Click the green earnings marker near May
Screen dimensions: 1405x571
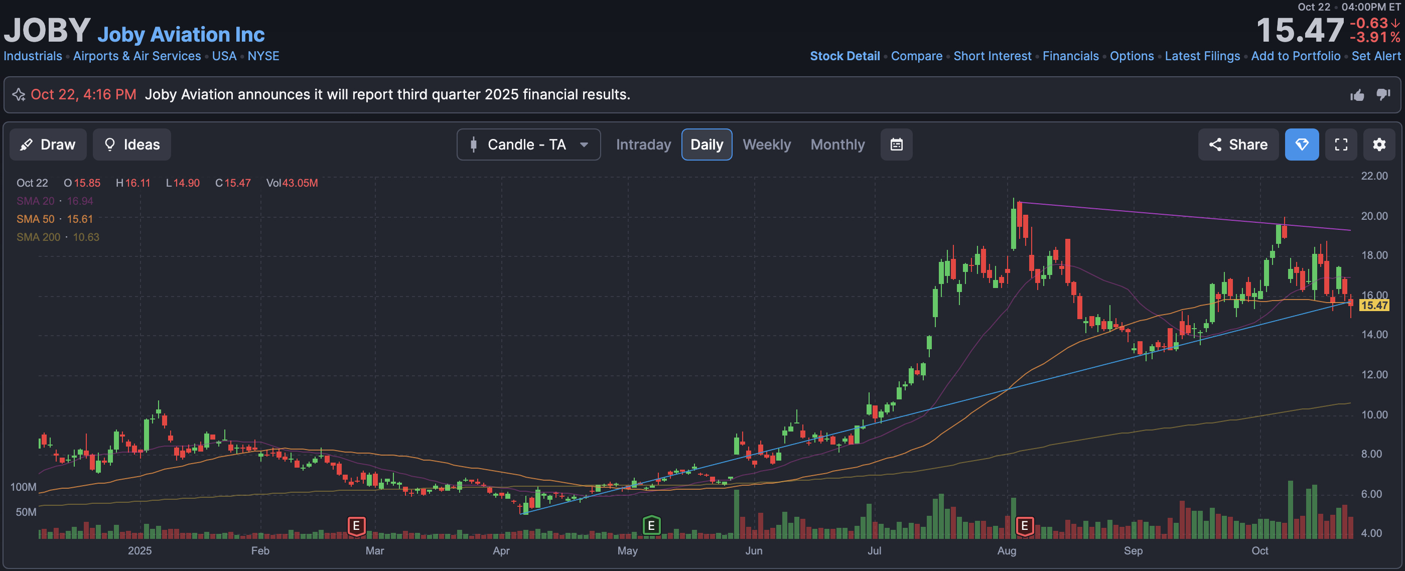pyautogui.click(x=651, y=526)
